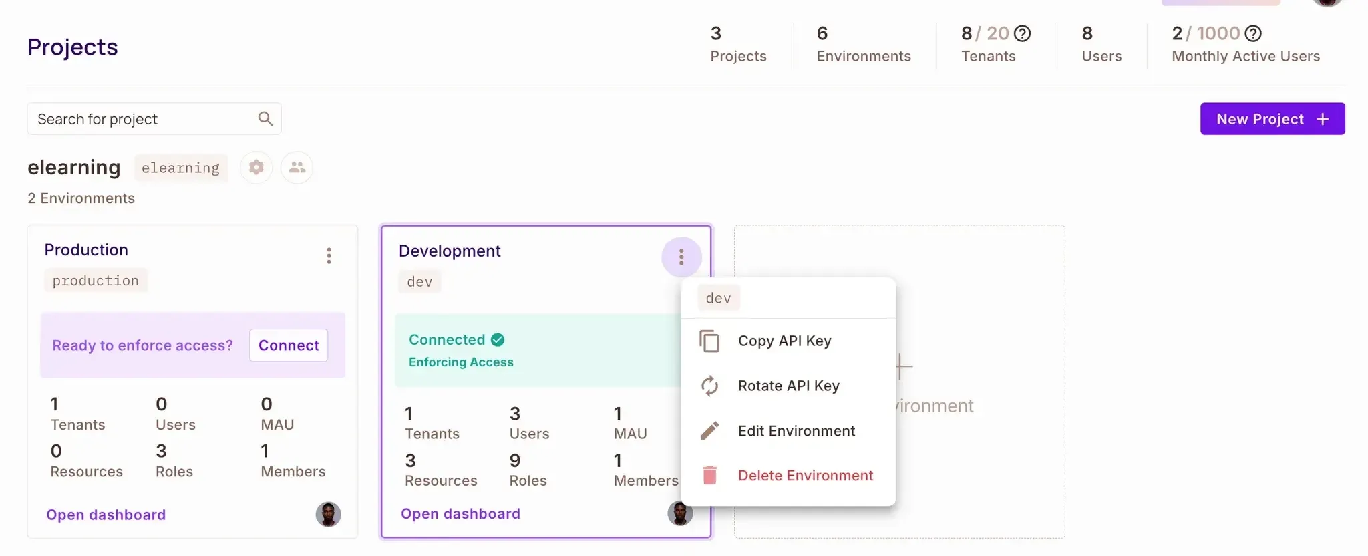Choose Delete Environment option
Viewport: 1368px width, 556px height.
pyautogui.click(x=805, y=476)
